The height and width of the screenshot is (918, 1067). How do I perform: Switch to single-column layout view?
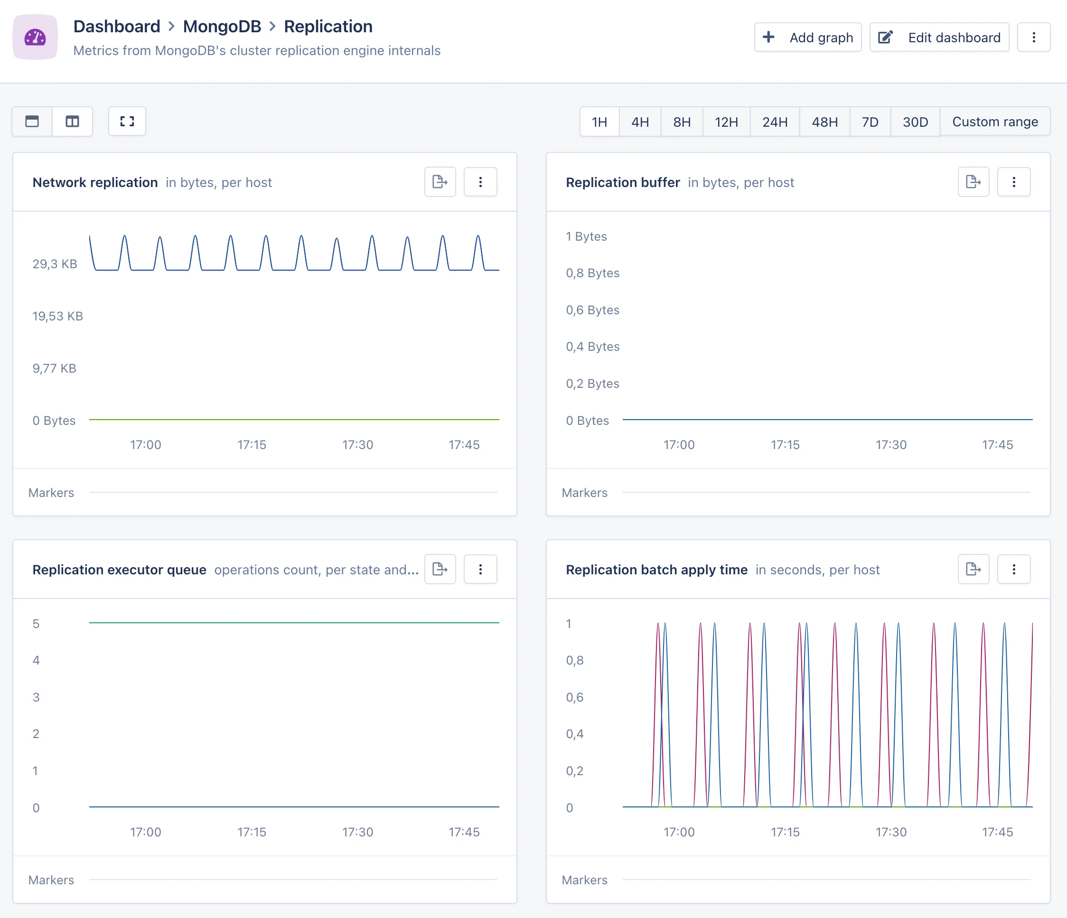click(32, 122)
